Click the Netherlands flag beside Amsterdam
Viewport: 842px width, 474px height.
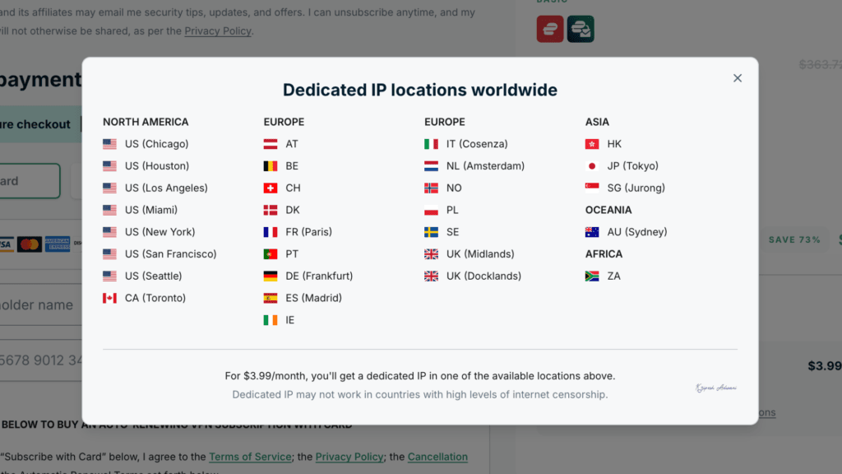431,166
